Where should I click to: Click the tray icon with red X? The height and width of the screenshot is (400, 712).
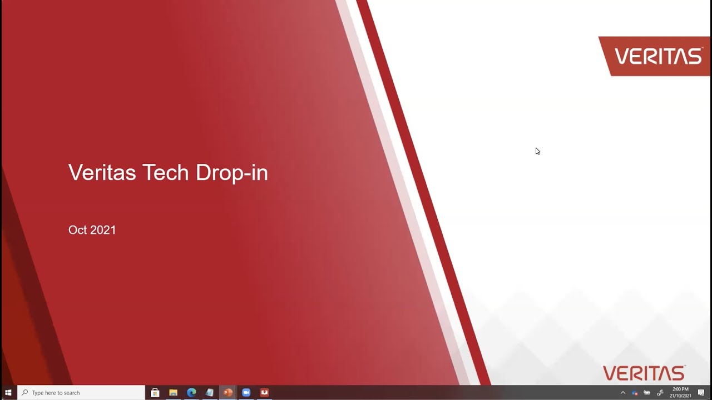pos(635,393)
